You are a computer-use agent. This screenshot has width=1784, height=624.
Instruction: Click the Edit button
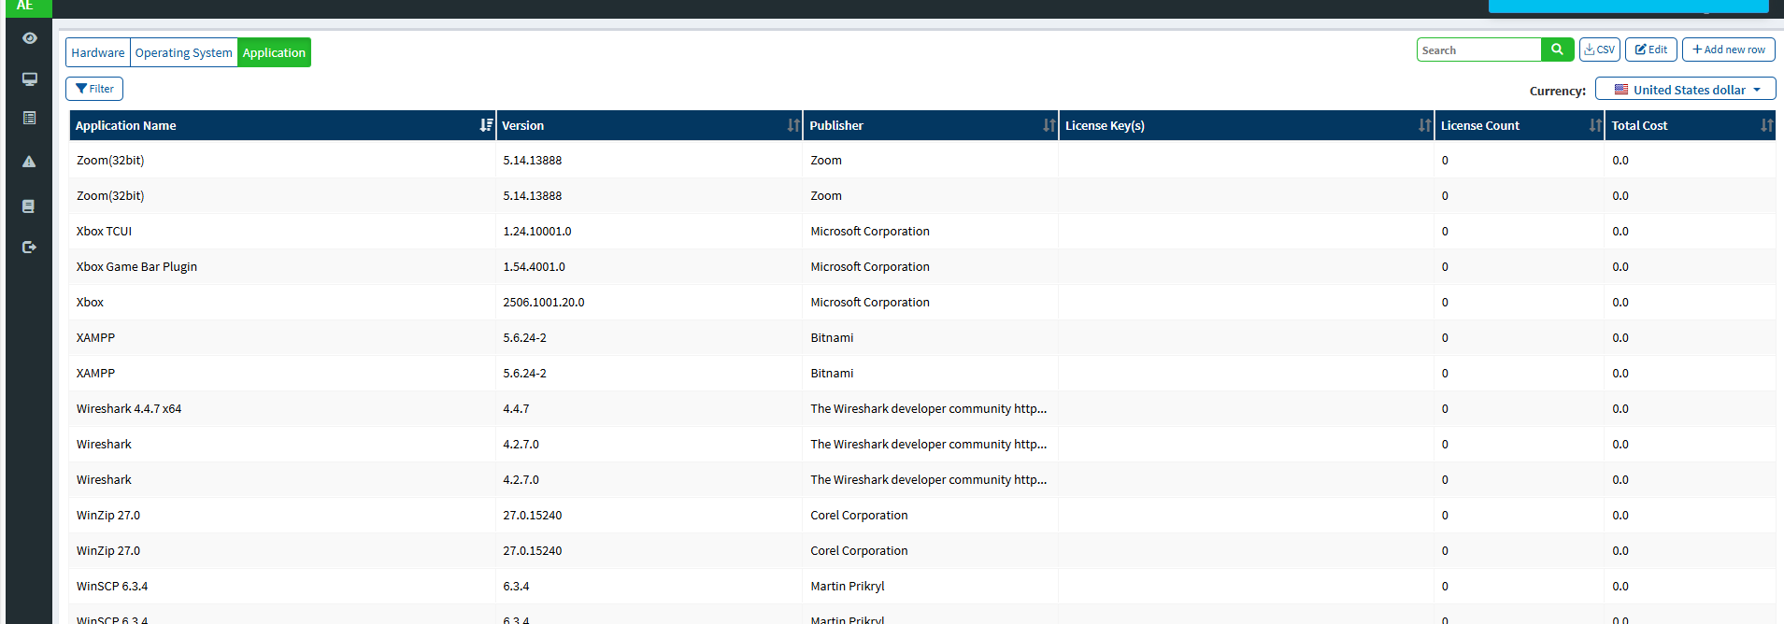[x=1651, y=50]
